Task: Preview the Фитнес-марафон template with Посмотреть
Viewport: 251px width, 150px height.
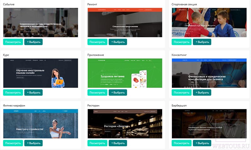Action: 13,143
